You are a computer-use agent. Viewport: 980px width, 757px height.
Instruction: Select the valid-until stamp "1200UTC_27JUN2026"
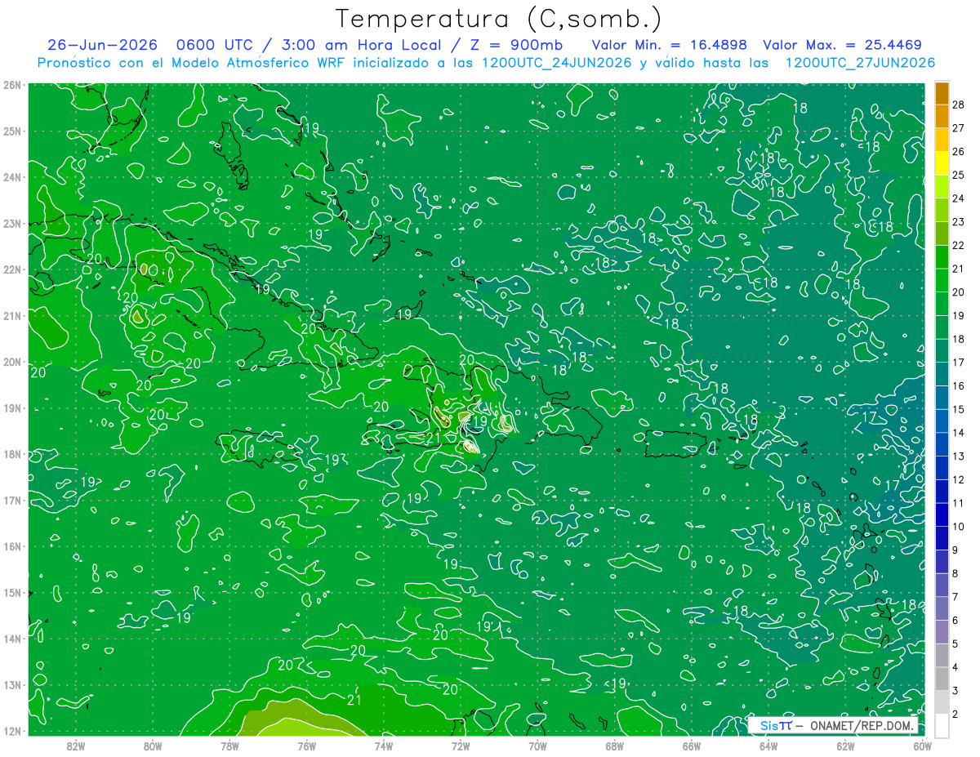(x=860, y=63)
